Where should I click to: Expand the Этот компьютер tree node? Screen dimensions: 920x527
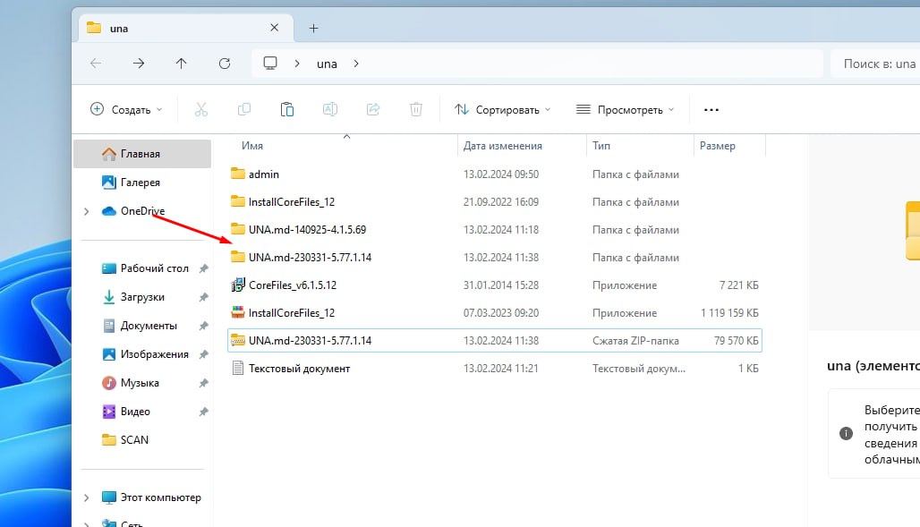(87, 497)
